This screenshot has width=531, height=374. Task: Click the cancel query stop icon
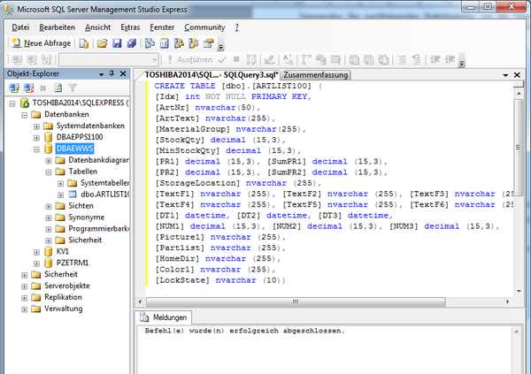[x=236, y=59]
